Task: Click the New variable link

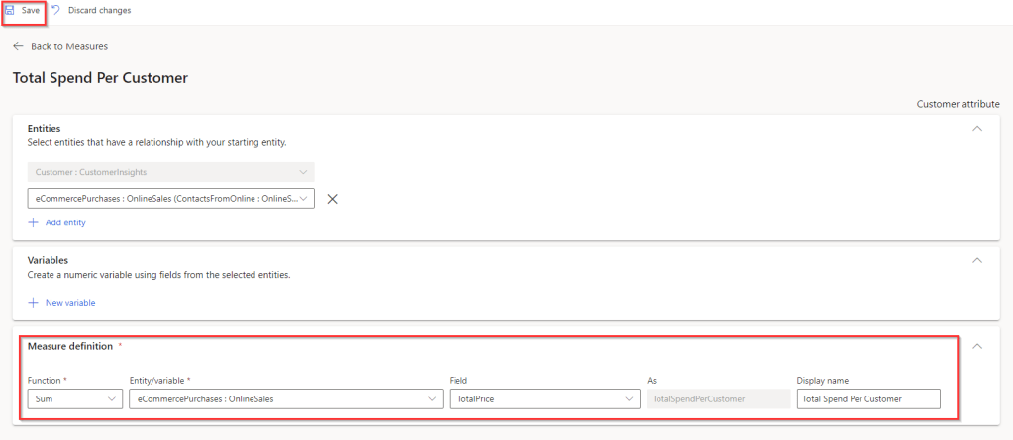Action: (70, 303)
